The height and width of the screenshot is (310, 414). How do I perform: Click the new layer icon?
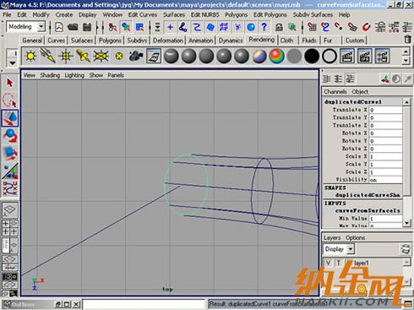tap(405, 249)
